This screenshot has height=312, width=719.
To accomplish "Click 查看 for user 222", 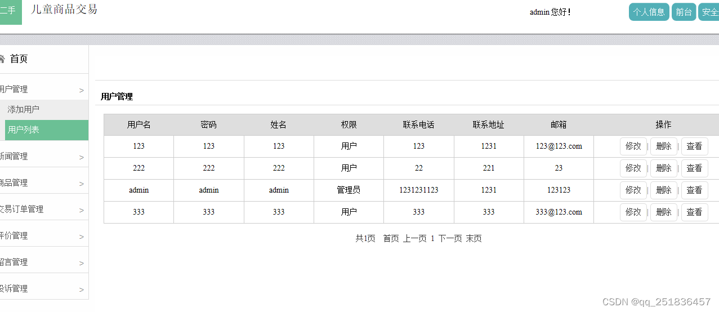I will click(x=694, y=168).
